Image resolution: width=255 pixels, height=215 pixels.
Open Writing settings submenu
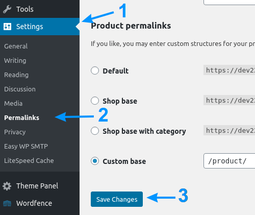(x=15, y=61)
